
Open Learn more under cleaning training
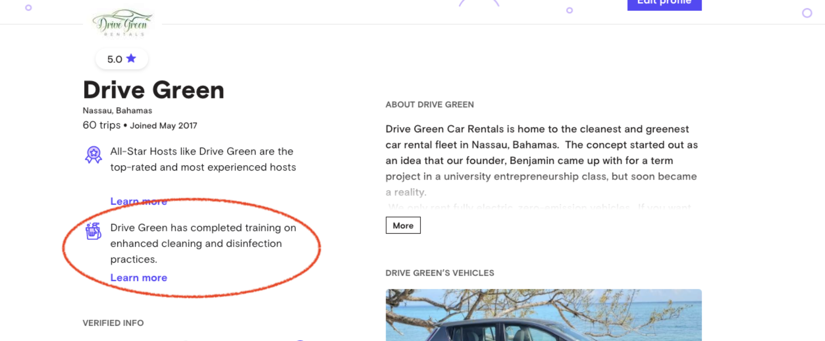tap(139, 278)
